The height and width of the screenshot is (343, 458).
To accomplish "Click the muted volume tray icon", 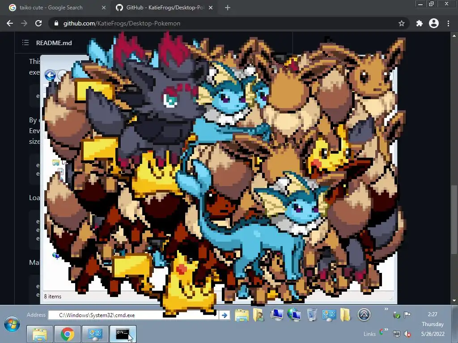I will [x=407, y=334].
